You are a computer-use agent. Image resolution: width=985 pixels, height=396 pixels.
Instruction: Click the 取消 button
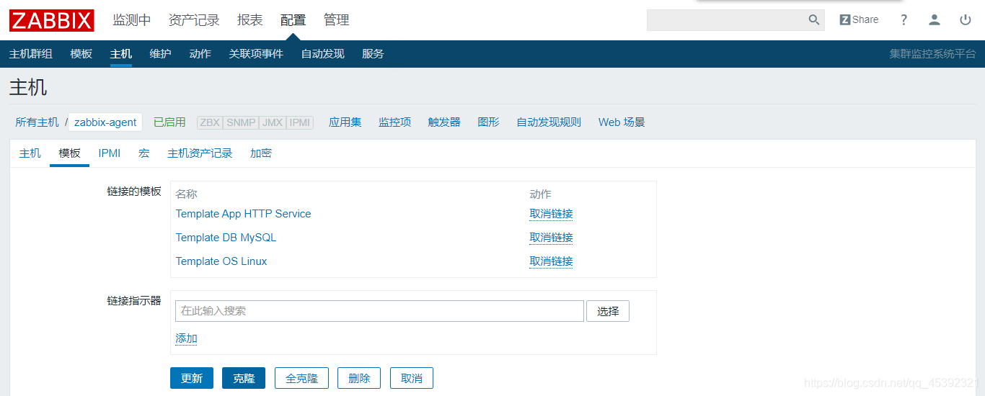412,378
